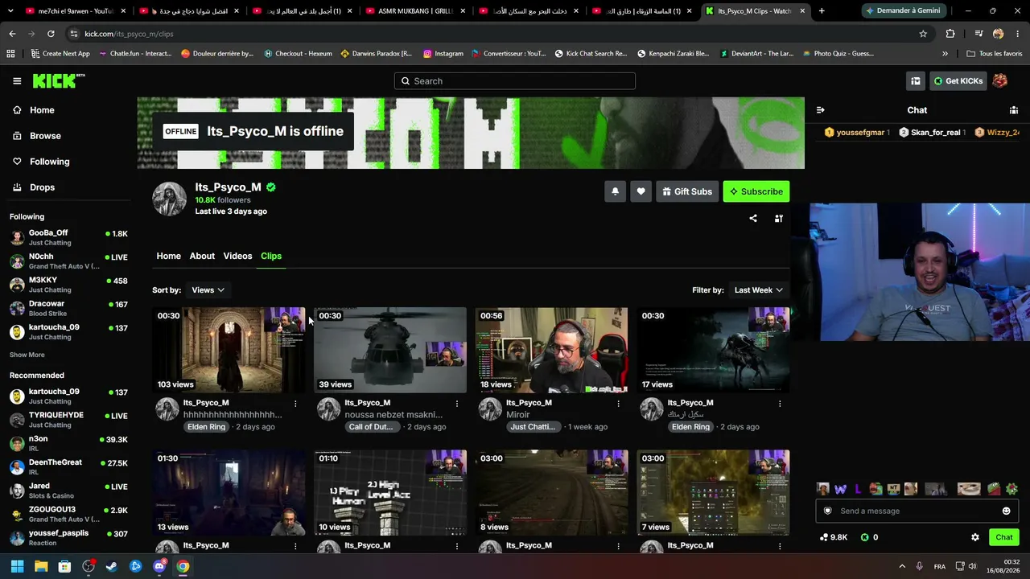Click the Gift Subs button
The height and width of the screenshot is (579, 1030).
pos(687,191)
